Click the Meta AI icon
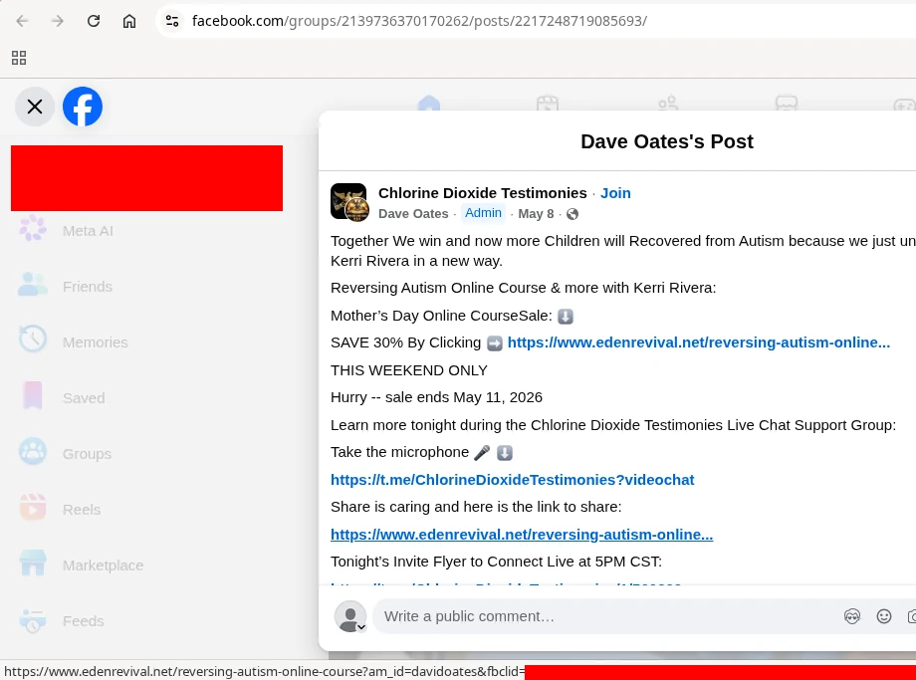 (x=33, y=228)
